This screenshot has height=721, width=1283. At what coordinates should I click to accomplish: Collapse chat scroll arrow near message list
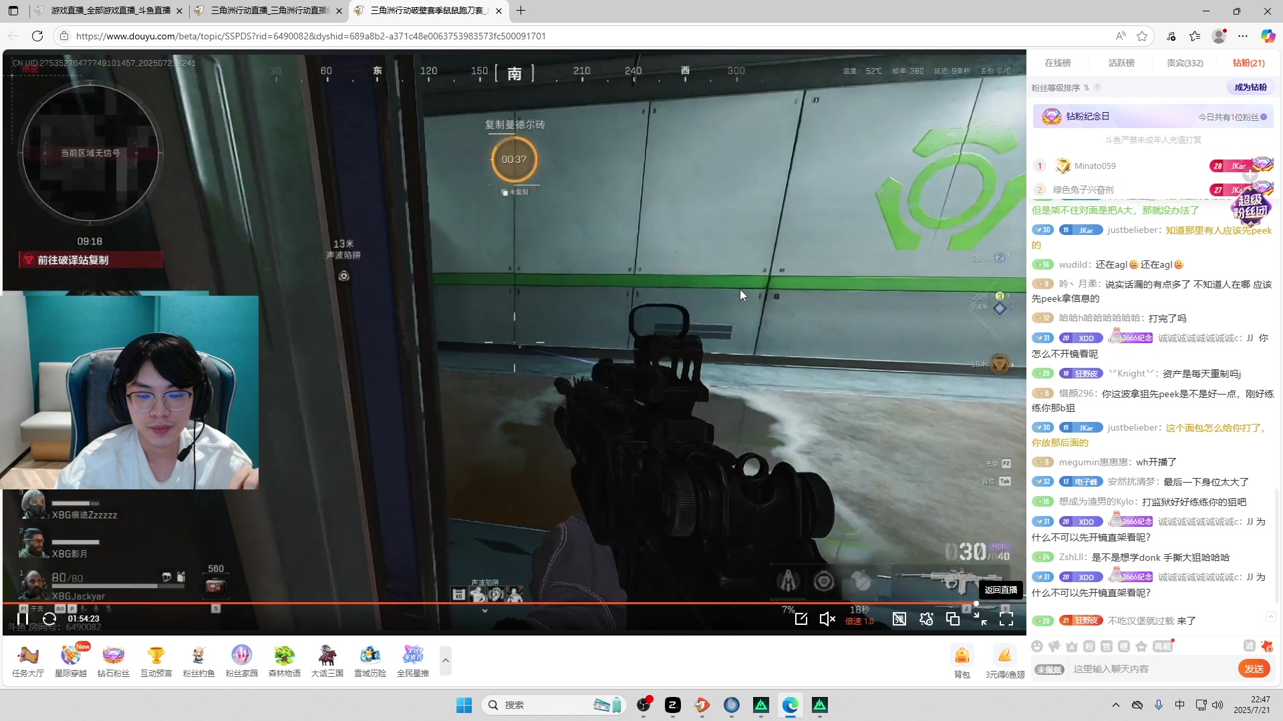1271,617
